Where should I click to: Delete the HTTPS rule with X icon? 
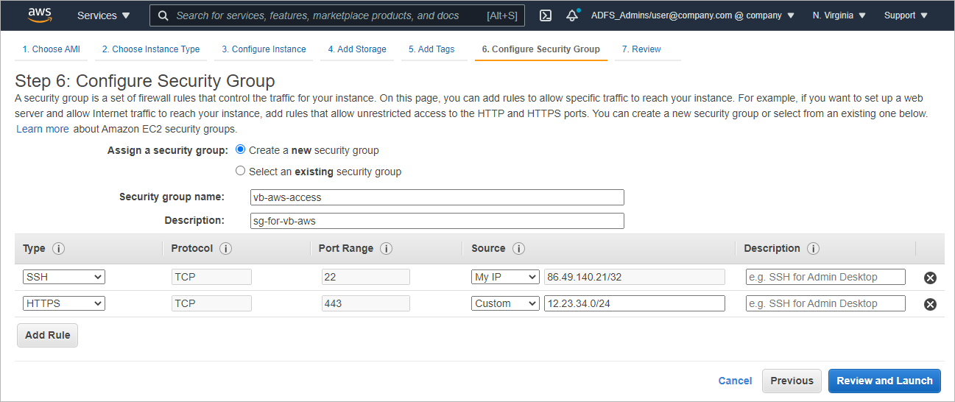[930, 304]
